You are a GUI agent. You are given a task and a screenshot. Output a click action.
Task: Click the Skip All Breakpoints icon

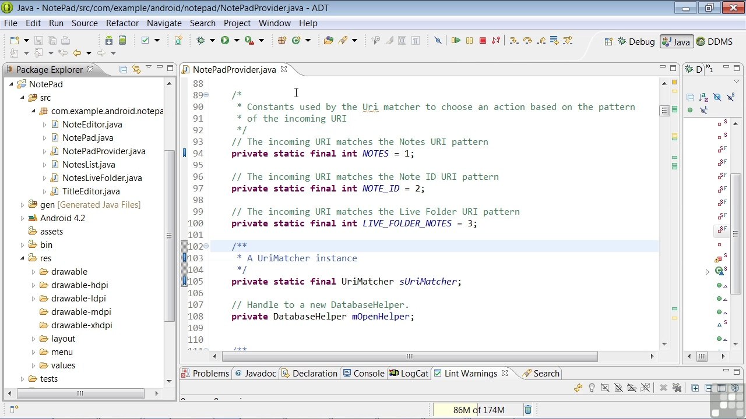[438, 40]
